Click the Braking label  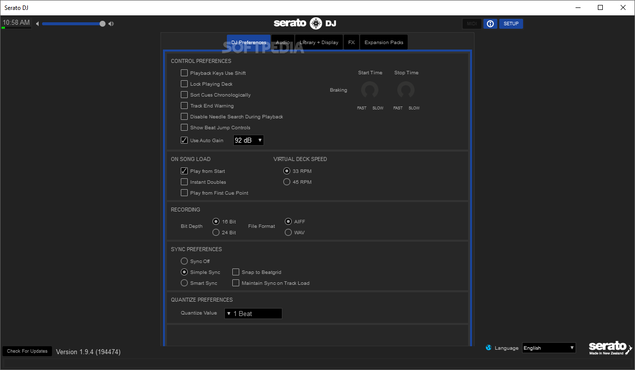click(x=338, y=90)
